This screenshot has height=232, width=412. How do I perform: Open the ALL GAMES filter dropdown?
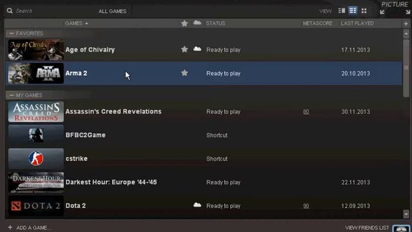click(x=112, y=11)
